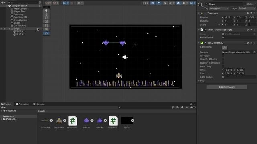Select the Project tab

point(6,104)
